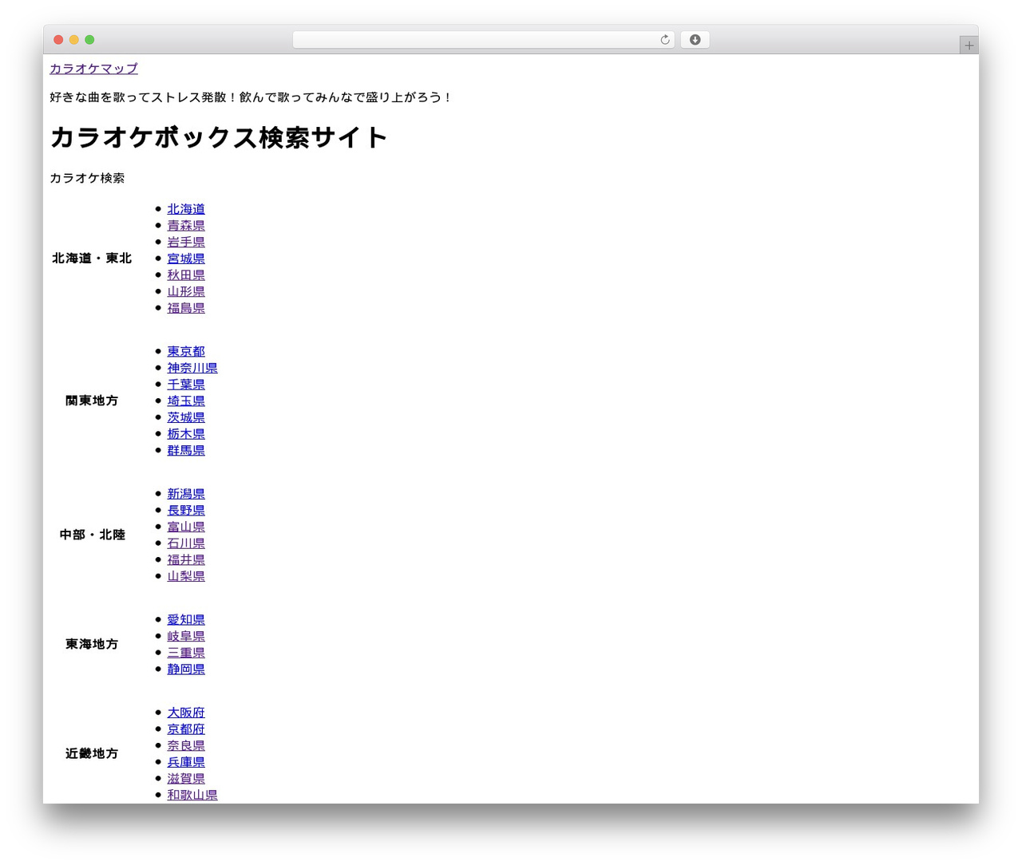Open the 千葉県 link

(186, 385)
